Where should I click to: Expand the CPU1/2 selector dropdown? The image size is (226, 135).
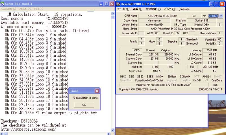coord(221,16)
